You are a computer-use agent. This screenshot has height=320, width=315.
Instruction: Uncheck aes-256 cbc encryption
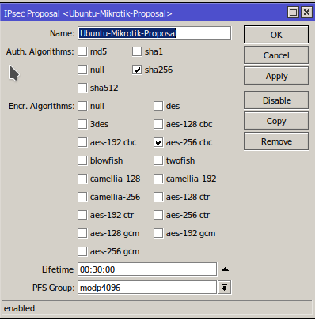pyautogui.click(x=158, y=142)
